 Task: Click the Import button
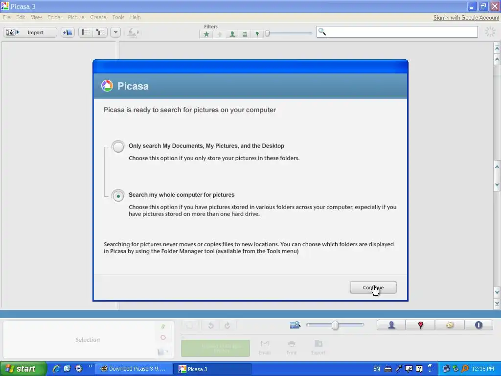pos(30,32)
